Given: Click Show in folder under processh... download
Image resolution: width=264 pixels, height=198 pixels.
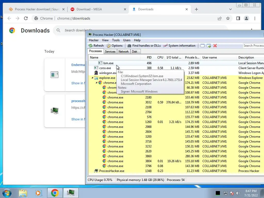Looking at the screenshot, I should (x=78, y=119).
